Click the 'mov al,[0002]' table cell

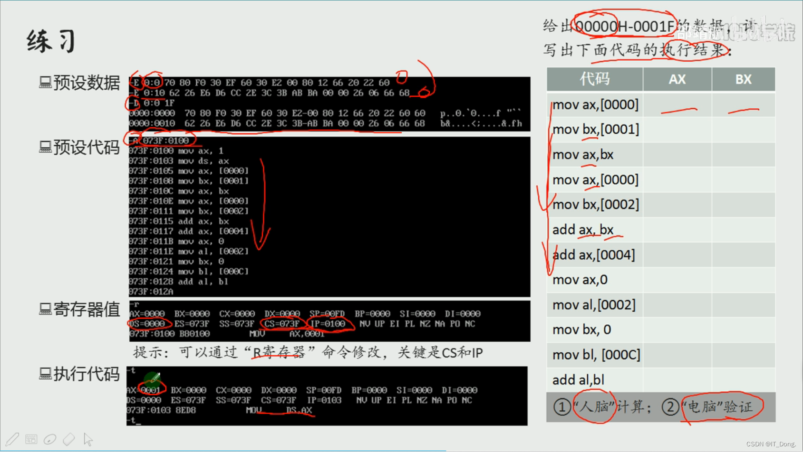pos(595,305)
